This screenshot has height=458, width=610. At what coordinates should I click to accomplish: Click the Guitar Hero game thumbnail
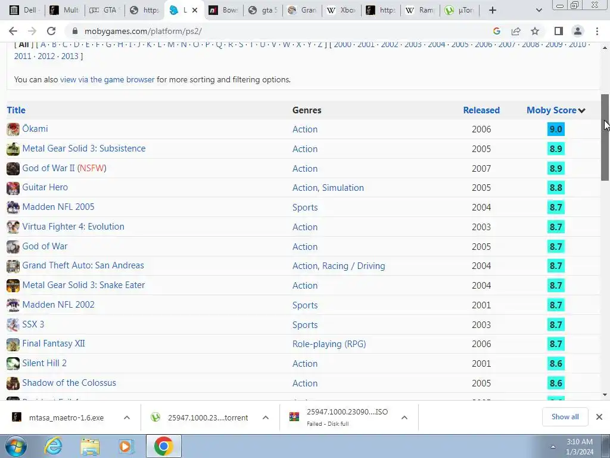coord(13,188)
